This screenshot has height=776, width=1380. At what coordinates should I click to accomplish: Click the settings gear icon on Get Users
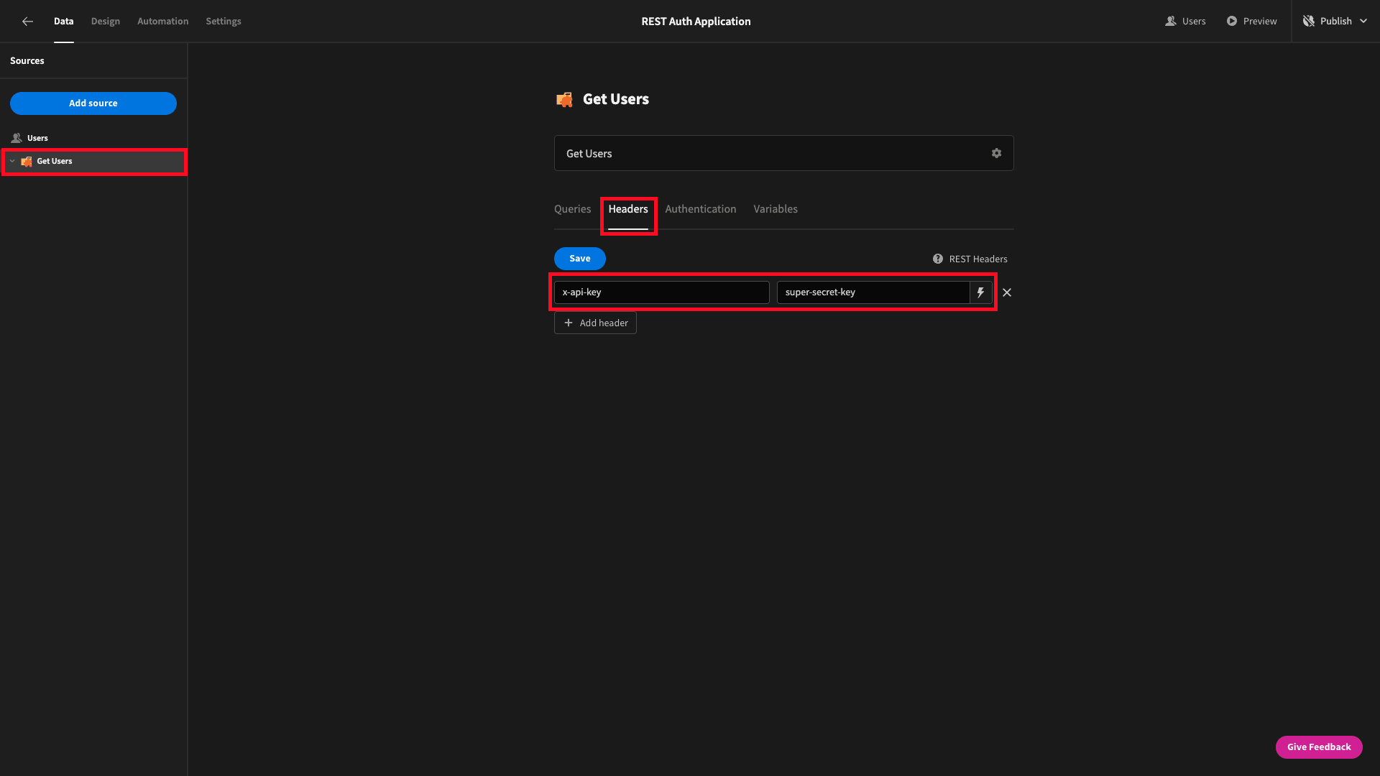point(996,154)
